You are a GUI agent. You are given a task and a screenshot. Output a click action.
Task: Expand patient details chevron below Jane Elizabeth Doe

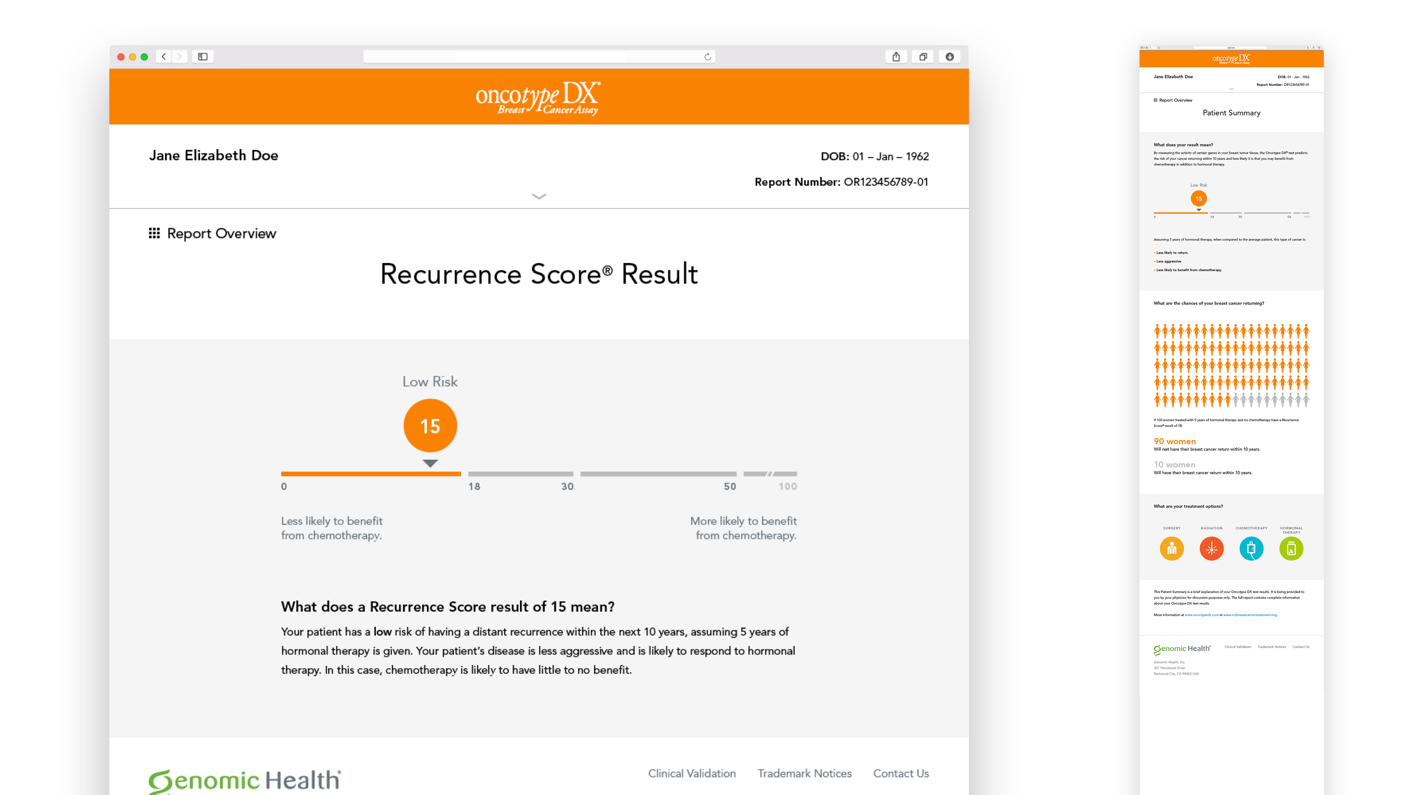coord(539,197)
